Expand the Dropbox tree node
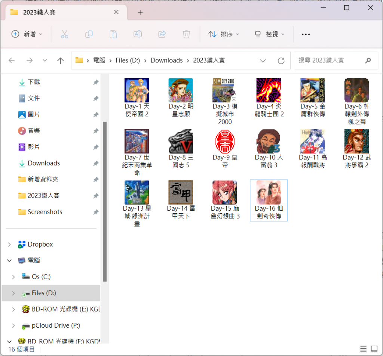 click(9, 244)
